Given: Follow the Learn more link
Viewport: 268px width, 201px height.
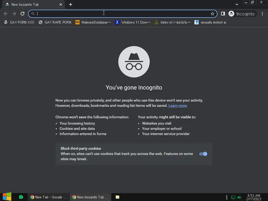Looking at the screenshot, I should [x=178, y=106].
